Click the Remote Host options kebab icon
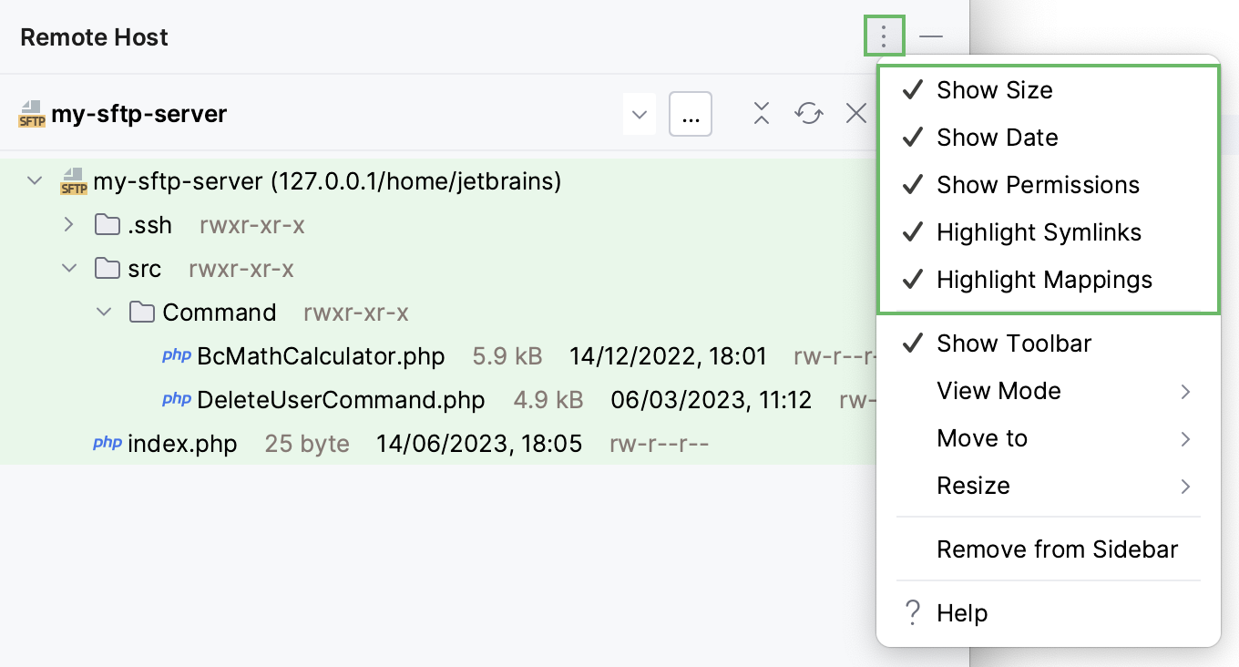The width and height of the screenshot is (1239, 667). coord(883,36)
